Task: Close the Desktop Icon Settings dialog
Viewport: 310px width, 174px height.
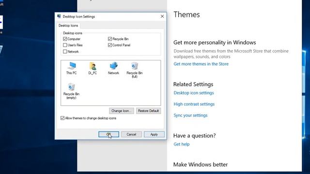Action: click(x=162, y=16)
